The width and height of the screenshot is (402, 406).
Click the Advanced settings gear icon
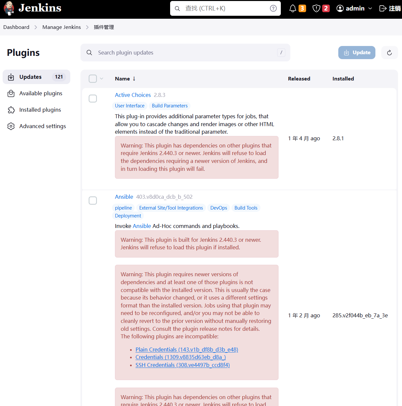(11, 126)
